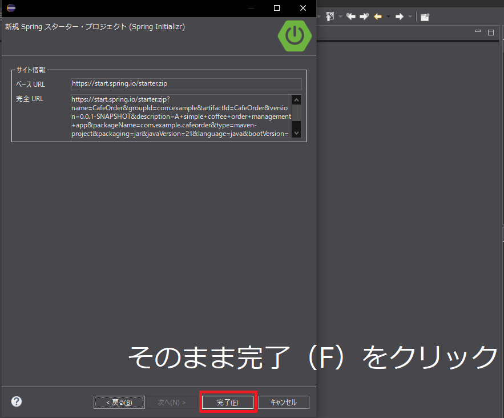The width and height of the screenshot is (504, 418).
Task: Go back with the 戻る(B) button
Action: coord(119,402)
